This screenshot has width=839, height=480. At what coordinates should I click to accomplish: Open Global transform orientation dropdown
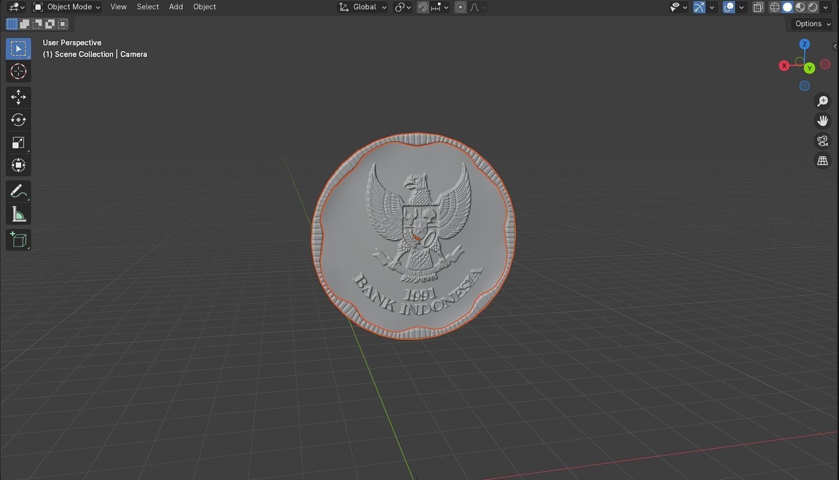362,7
